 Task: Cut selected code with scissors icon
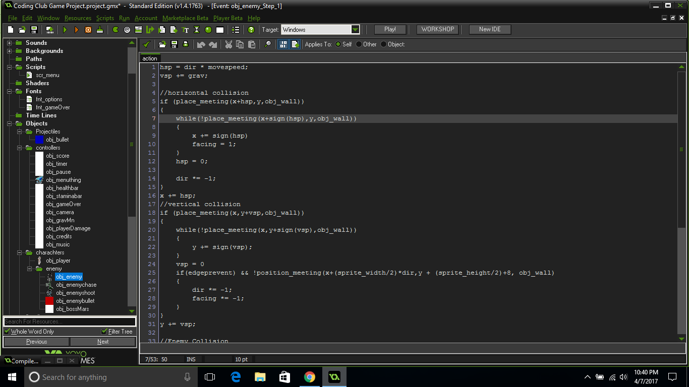tap(228, 44)
